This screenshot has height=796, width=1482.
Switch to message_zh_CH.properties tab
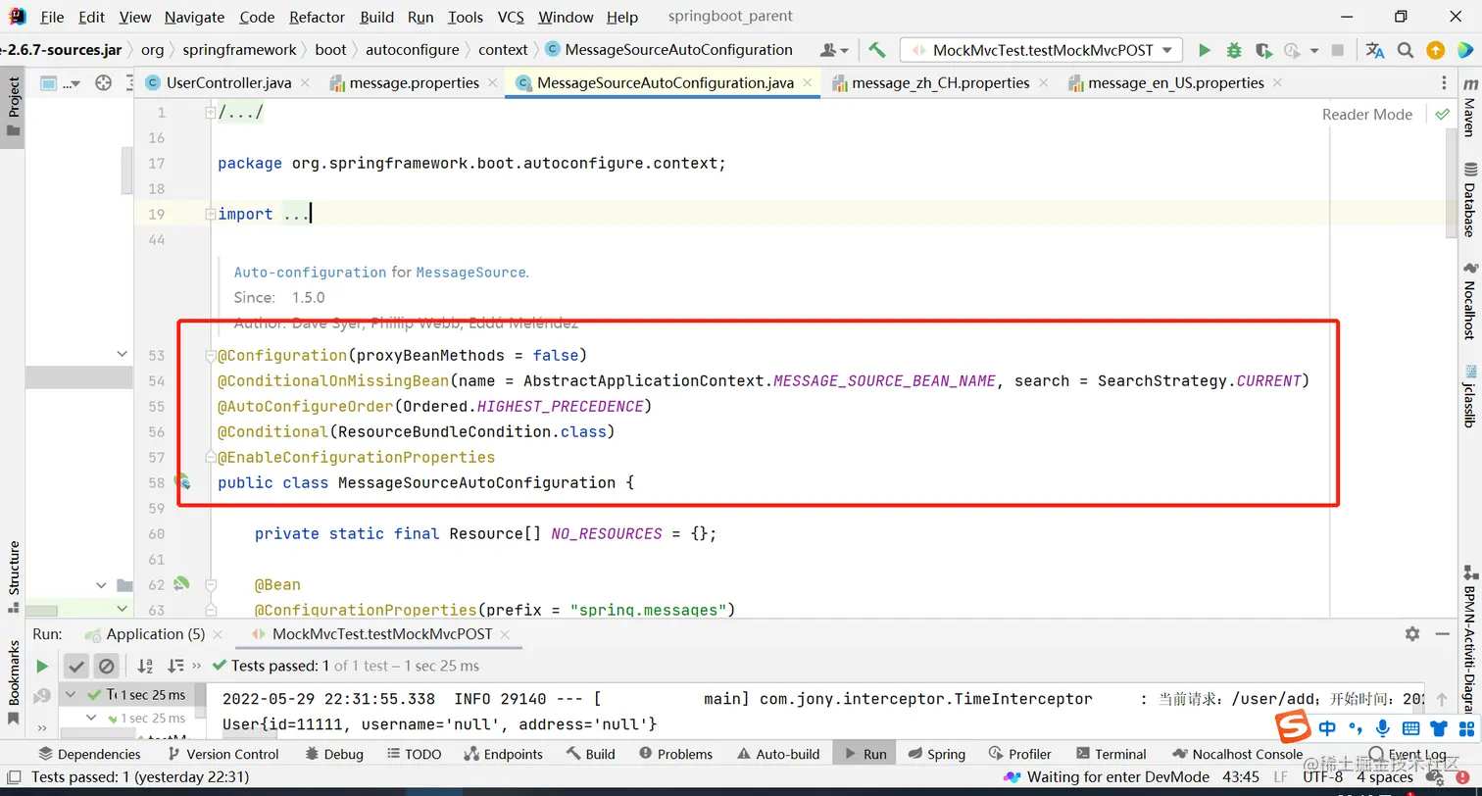click(x=940, y=83)
